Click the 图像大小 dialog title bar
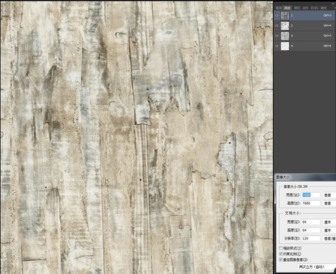Screen dimensions: 336x274 [306, 177]
